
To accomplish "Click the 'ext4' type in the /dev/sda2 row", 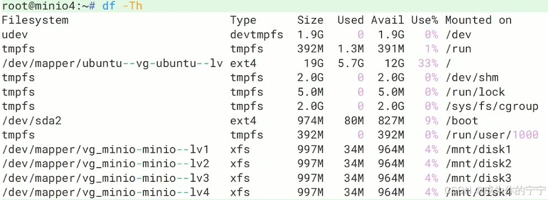I will [x=243, y=121].
